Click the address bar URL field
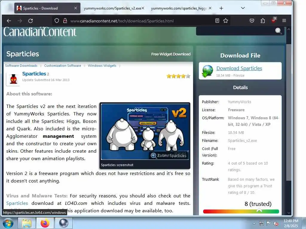Viewport: 306px width, 229px height. click(x=141, y=21)
